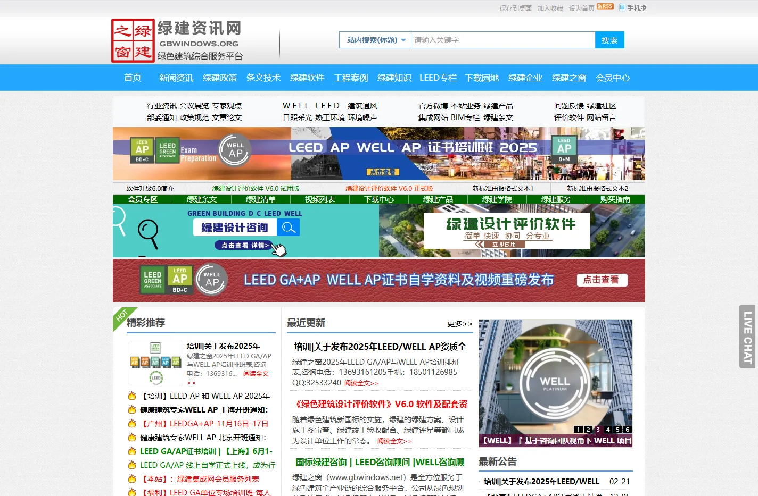Select 视频列表 green tab
The width and height of the screenshot is (758, 496).
[320, 199]
